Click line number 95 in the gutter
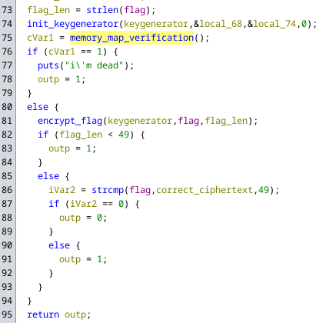Screen dimensions: 326x323 click(7, 315)
